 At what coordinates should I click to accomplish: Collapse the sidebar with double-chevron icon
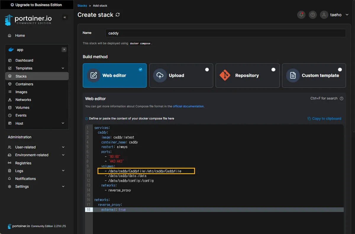point(65,18)
